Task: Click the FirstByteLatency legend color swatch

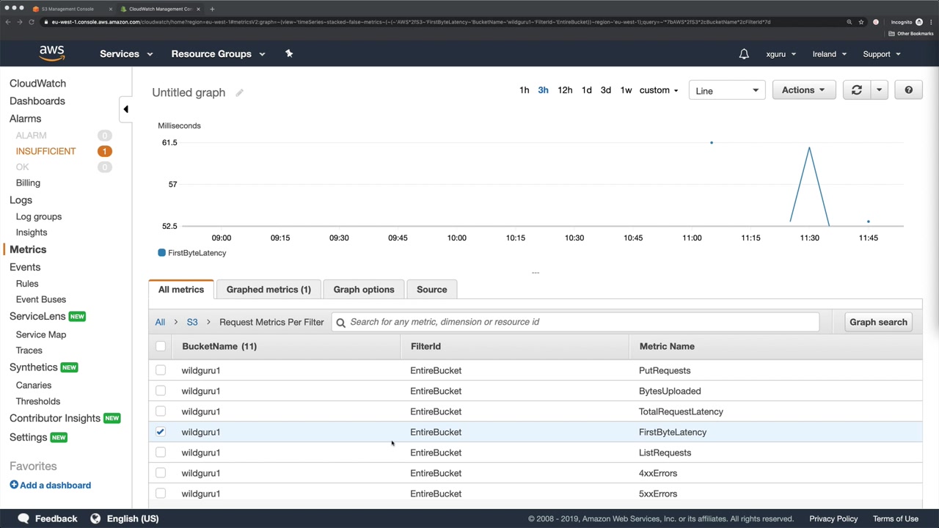Action: point(161,253)
